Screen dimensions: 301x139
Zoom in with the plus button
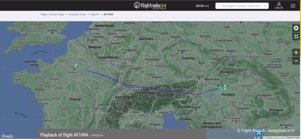pyautogui.click(x=296, y=53)
